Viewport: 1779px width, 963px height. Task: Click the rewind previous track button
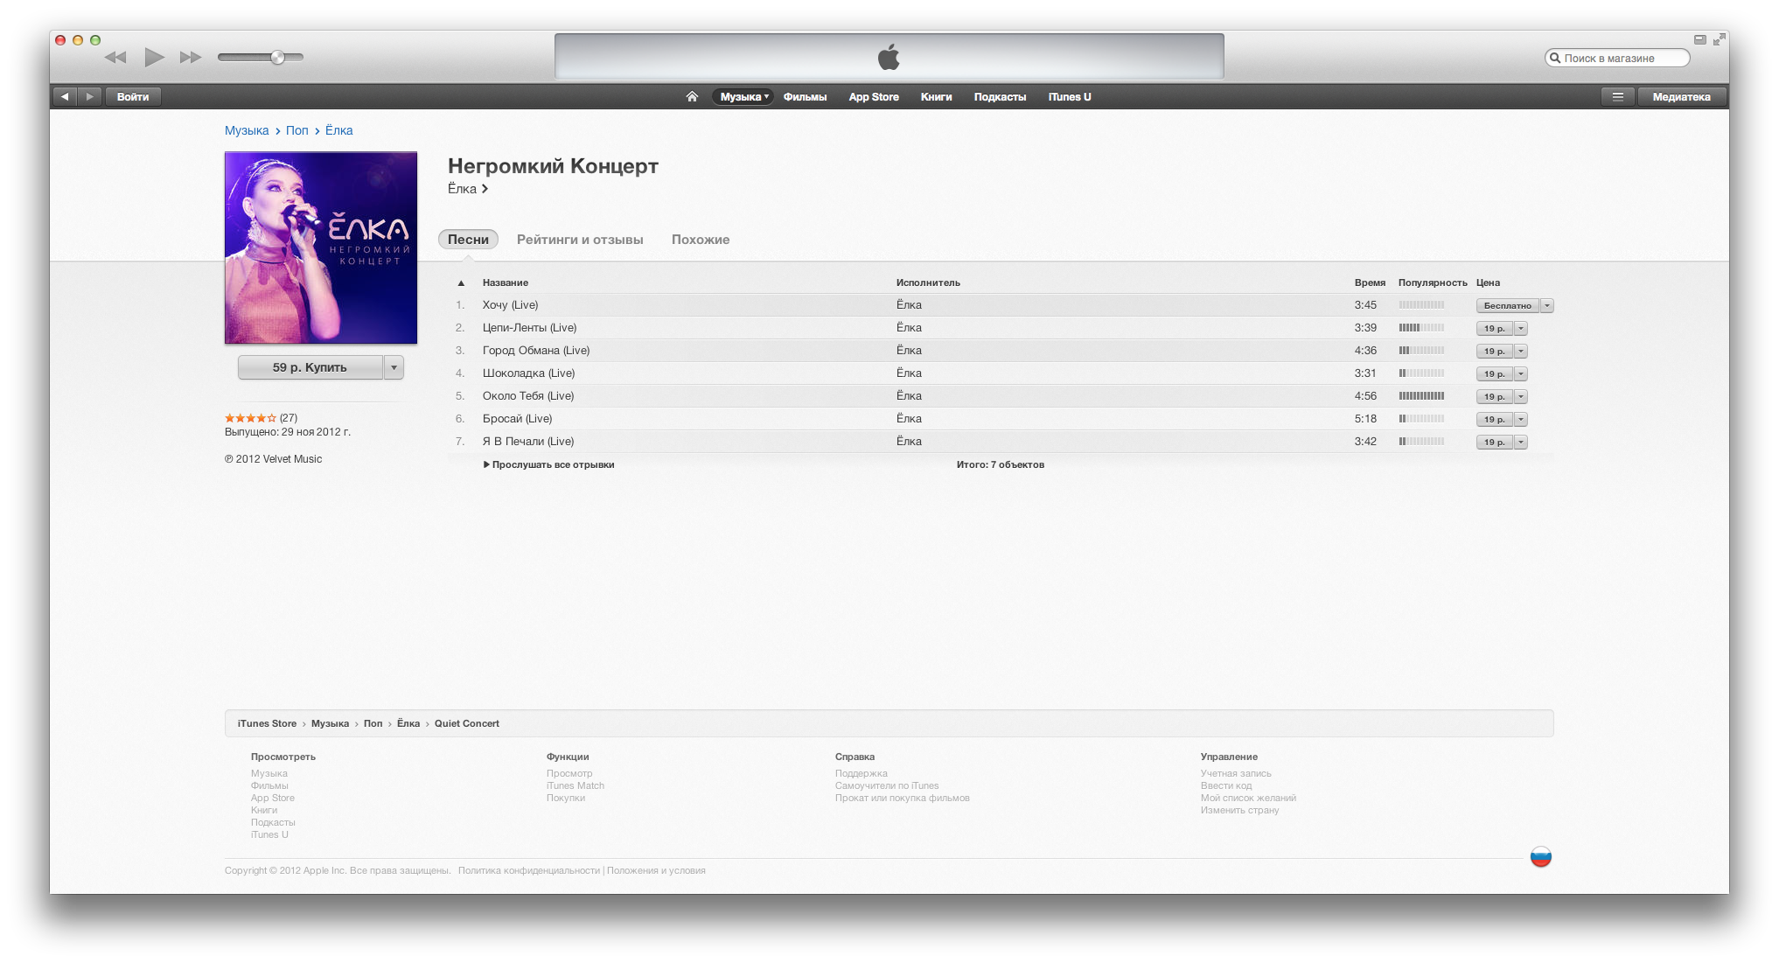[x=115, y=58]
